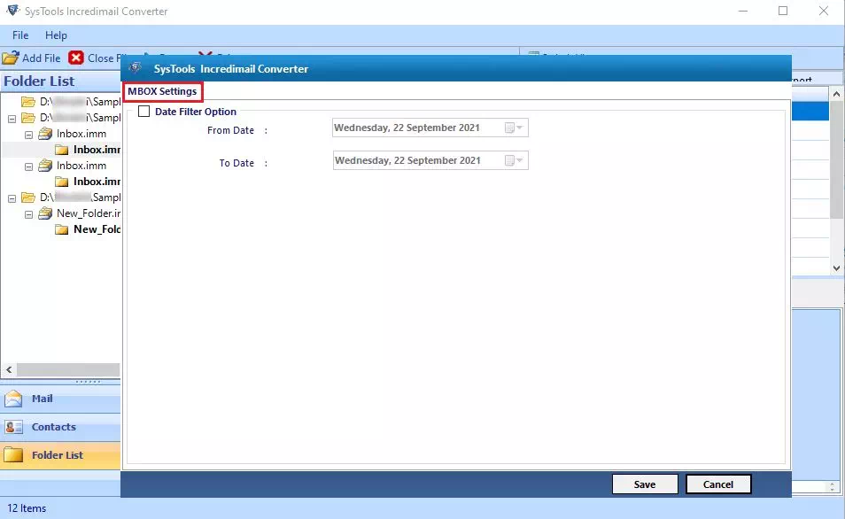Click the From Date field text
This screenshot has width=845, height=519.
coord(407,128)
